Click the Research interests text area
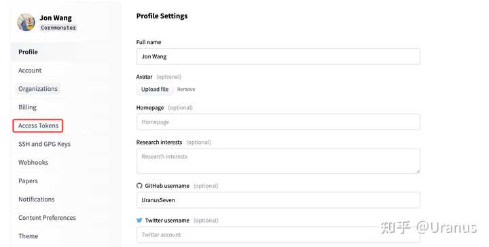Screen dimensions: 489x247 pyautogui.click(x=278, y=161)
